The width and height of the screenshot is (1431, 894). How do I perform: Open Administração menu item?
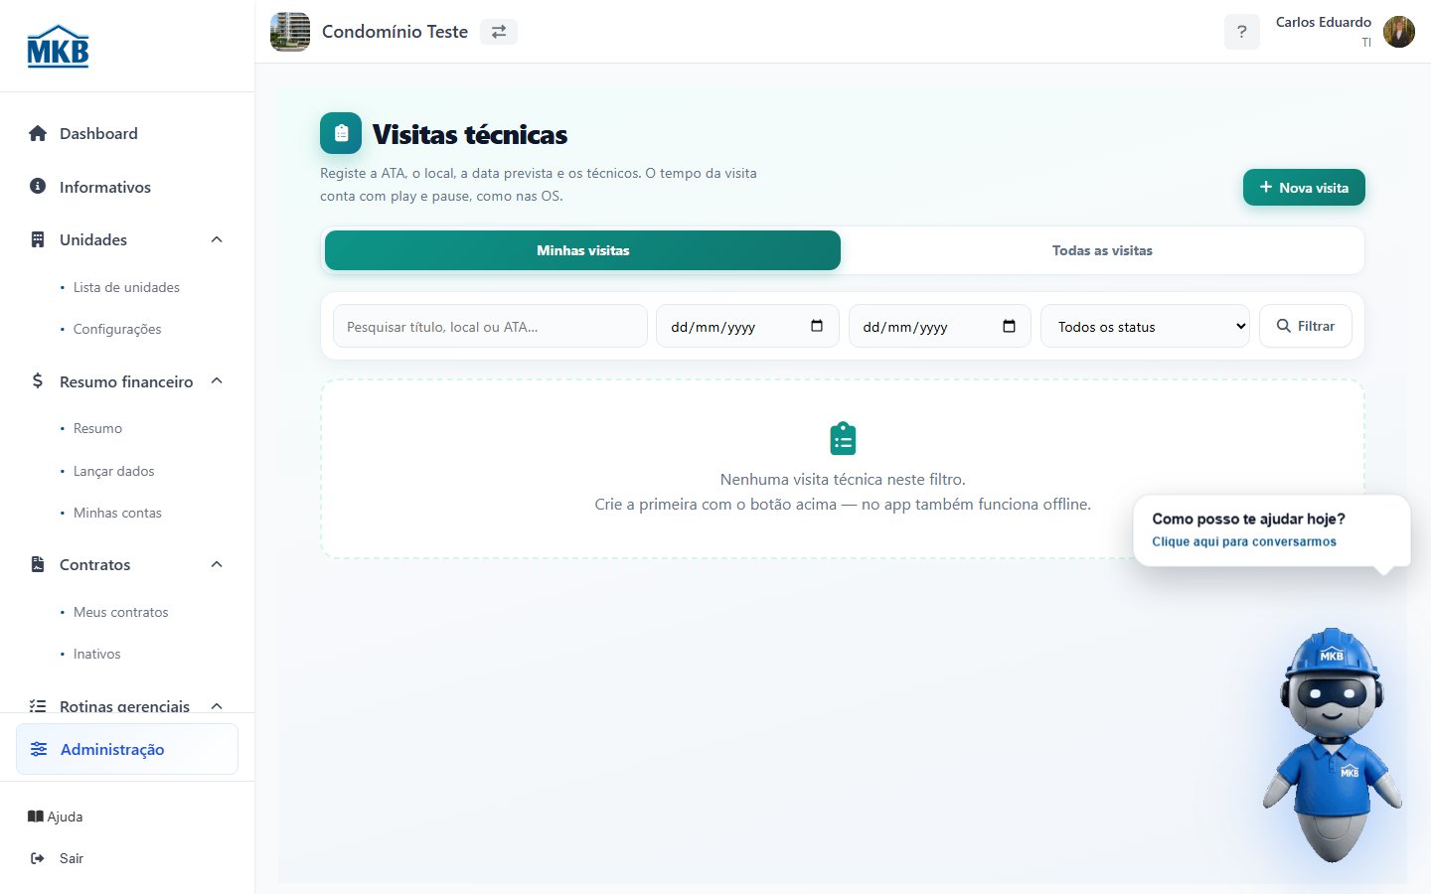click(127, 749)
